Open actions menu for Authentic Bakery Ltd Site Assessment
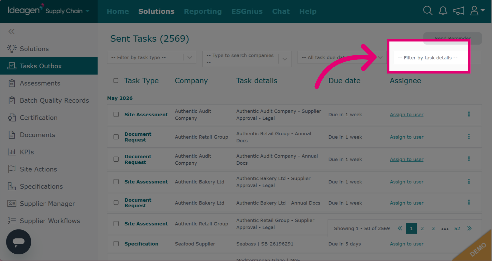This screenshot has width=492, height=261. (x=469, y=181)
